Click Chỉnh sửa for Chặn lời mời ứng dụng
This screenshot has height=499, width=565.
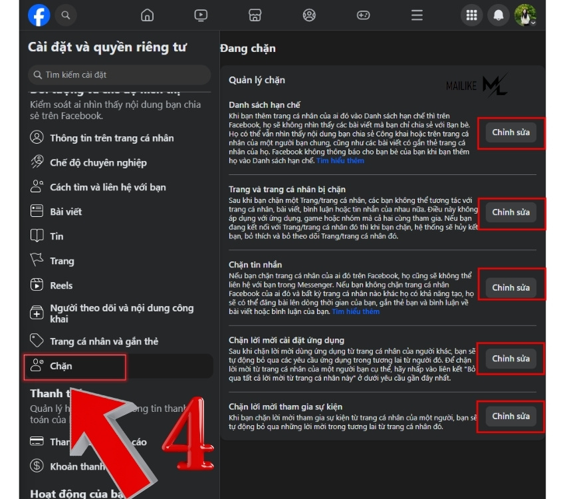click(x=511, y=359)
